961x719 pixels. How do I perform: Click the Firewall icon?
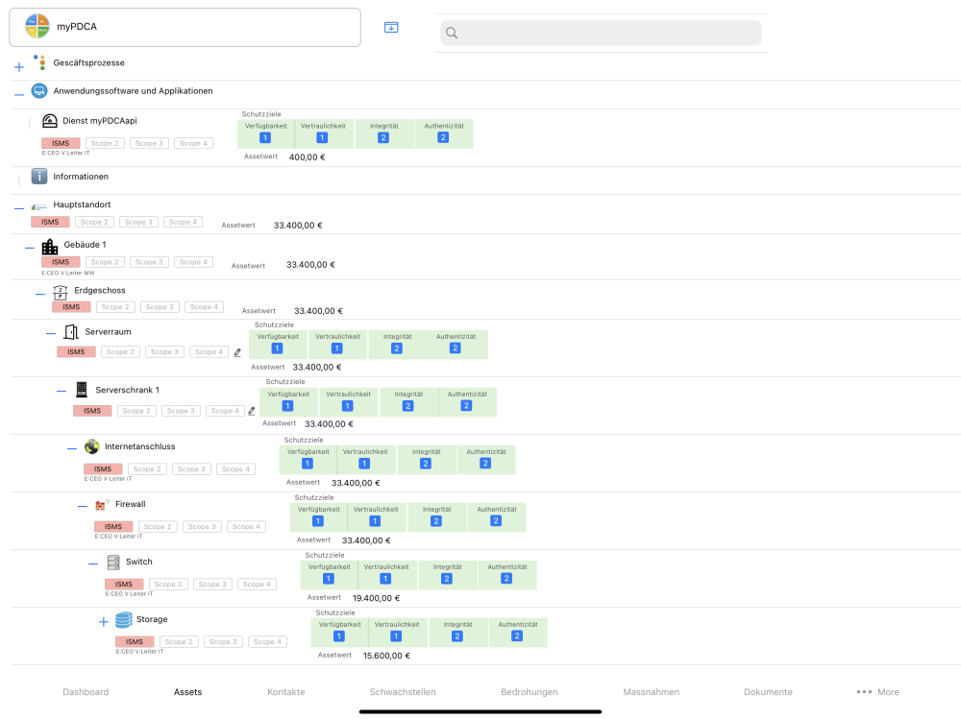click(x=103, y=505)
